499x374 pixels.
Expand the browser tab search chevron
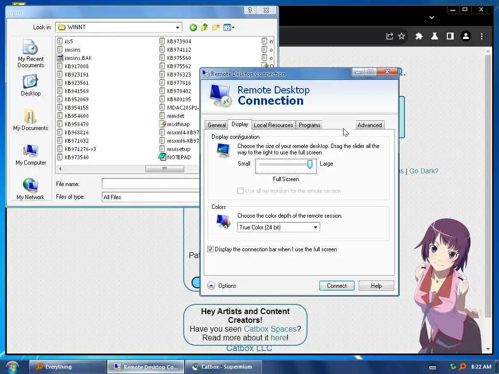tap(432, 17)
